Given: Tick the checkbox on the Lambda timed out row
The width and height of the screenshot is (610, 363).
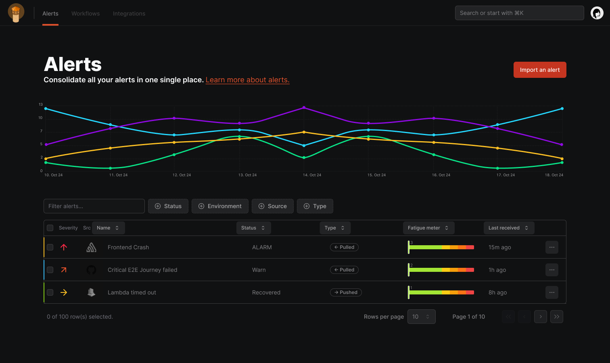Looking at the screenshot, I should [x=50, y=292].
